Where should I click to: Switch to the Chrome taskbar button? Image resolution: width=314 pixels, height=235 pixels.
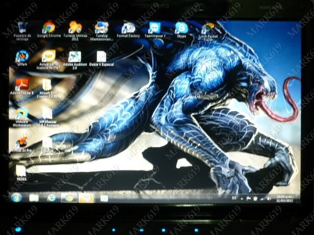(x=69, y=198)
